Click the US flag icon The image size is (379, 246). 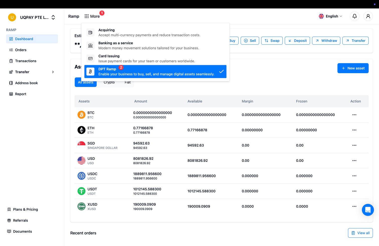click(x=81, y=161)
